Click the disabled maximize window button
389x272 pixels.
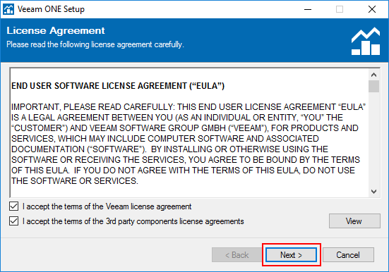(340, 9)
